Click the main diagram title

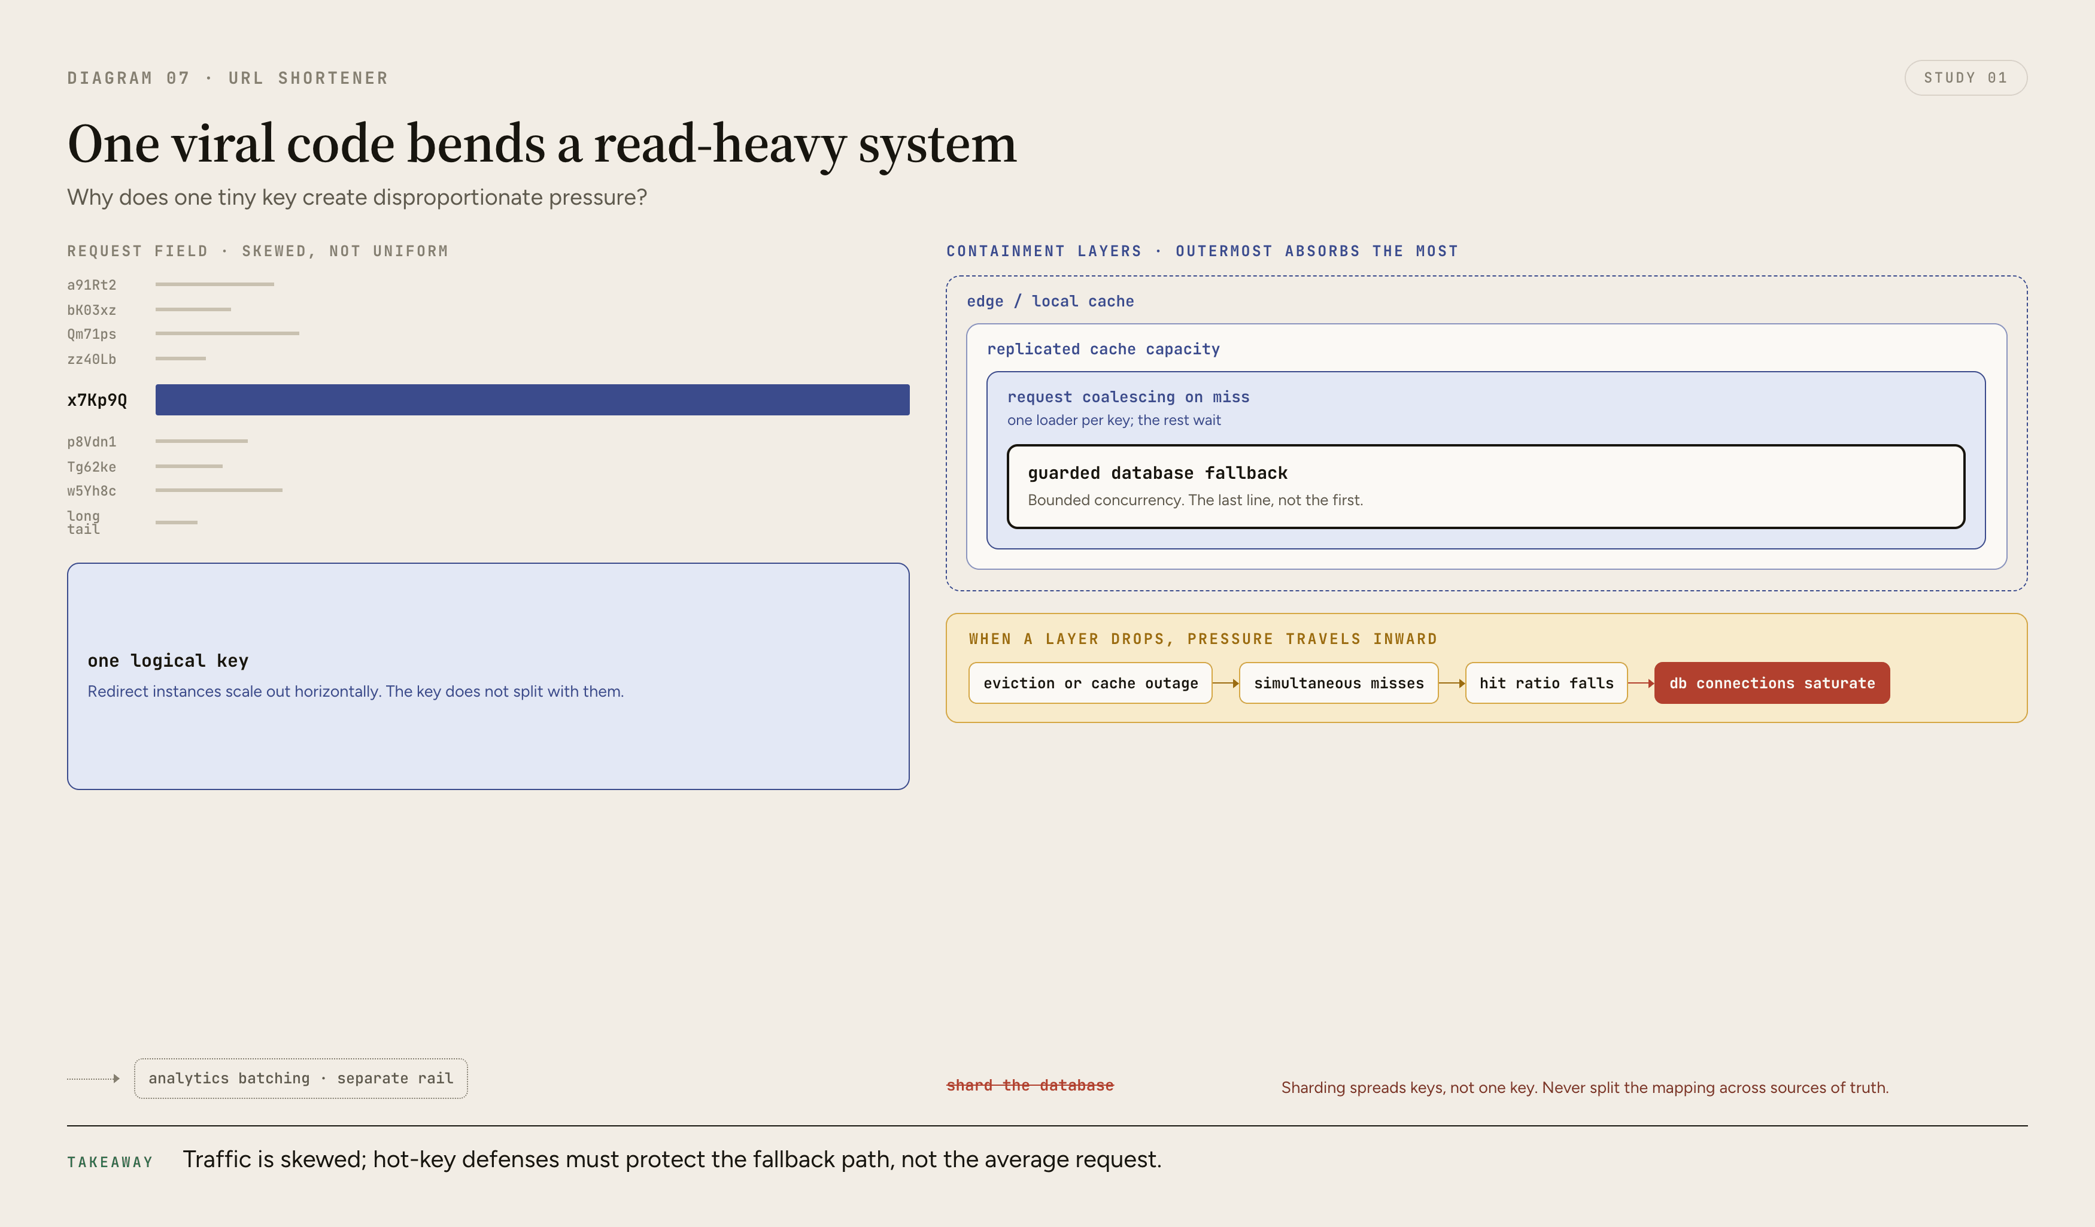542,144
